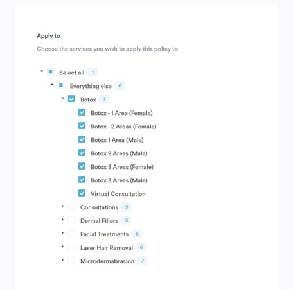Uncheck the Botox category checkbox
Screen dimensions: 293x289
point(71,99)
